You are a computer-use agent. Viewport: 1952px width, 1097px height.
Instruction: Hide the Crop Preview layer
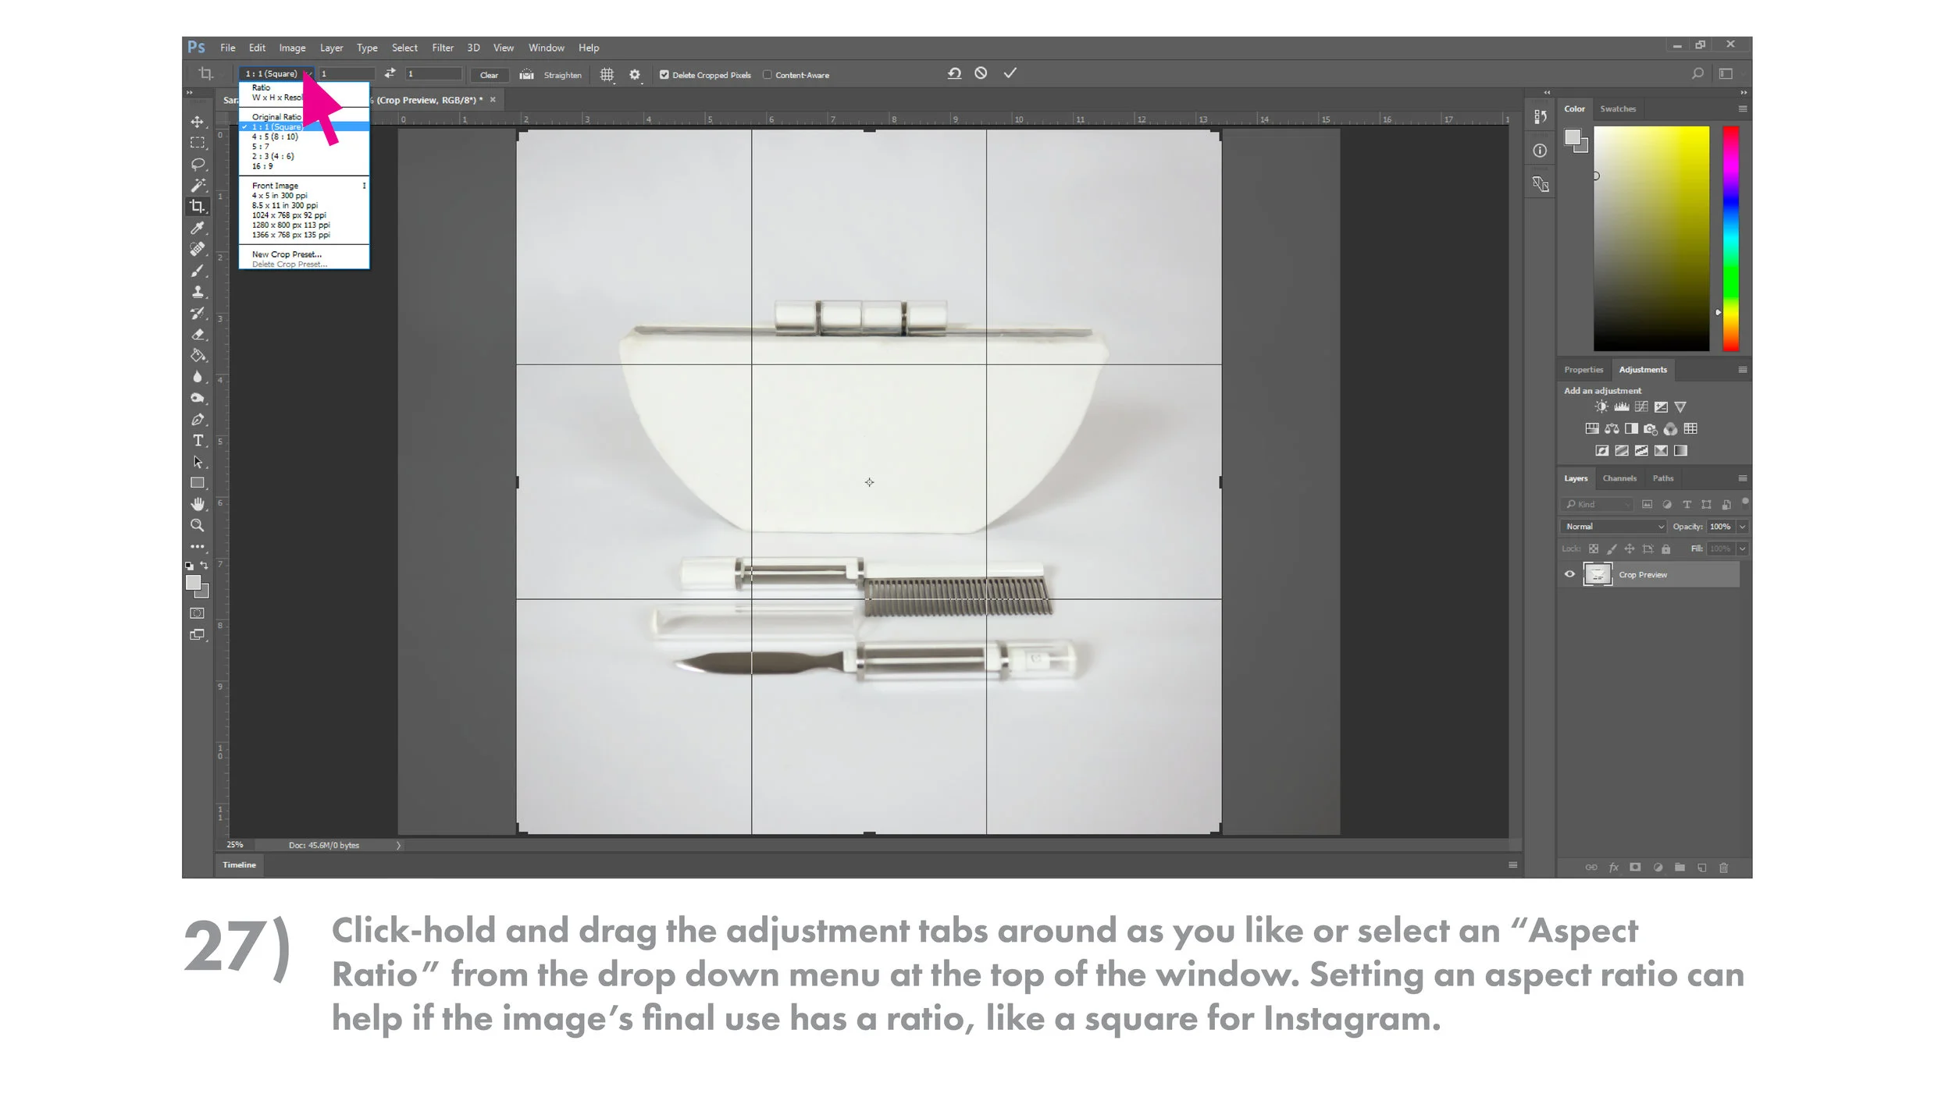coord(1569,574)
